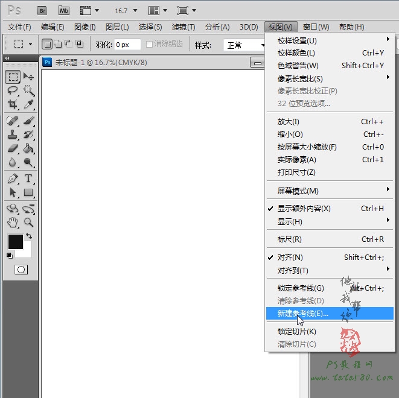Select the Pen tool
This screenshot has width=399, height=398.
(13, 178)
